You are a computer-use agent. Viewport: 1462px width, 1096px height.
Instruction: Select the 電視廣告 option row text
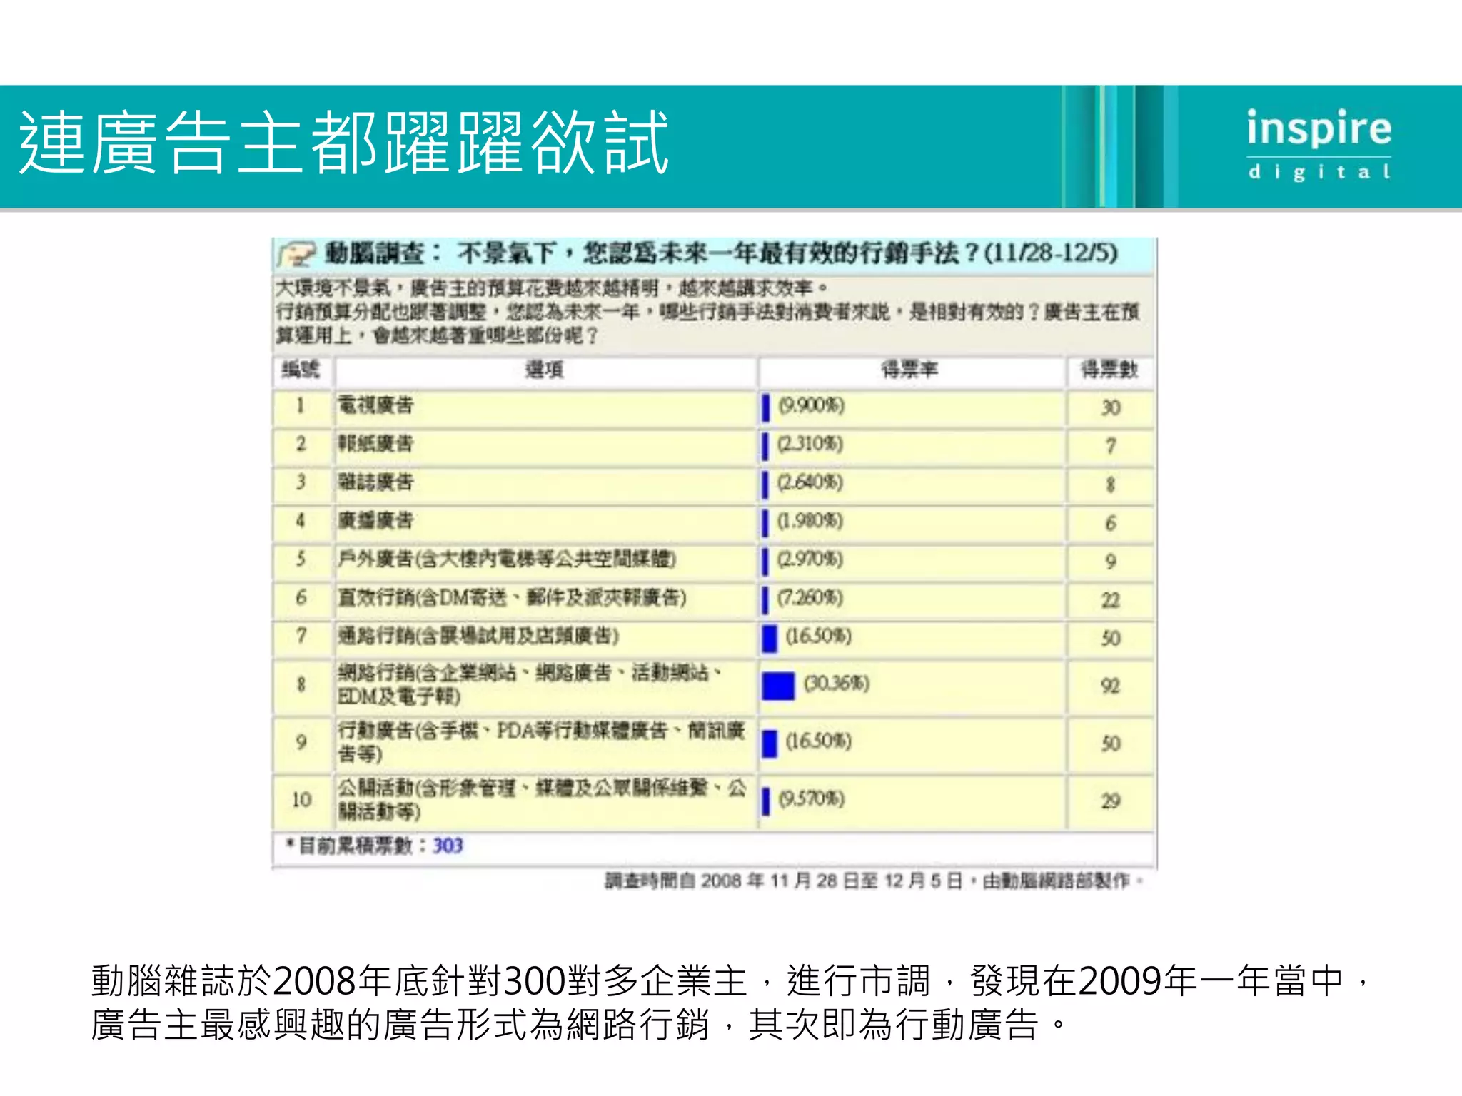pyautogui.click(x=376, y=405)
